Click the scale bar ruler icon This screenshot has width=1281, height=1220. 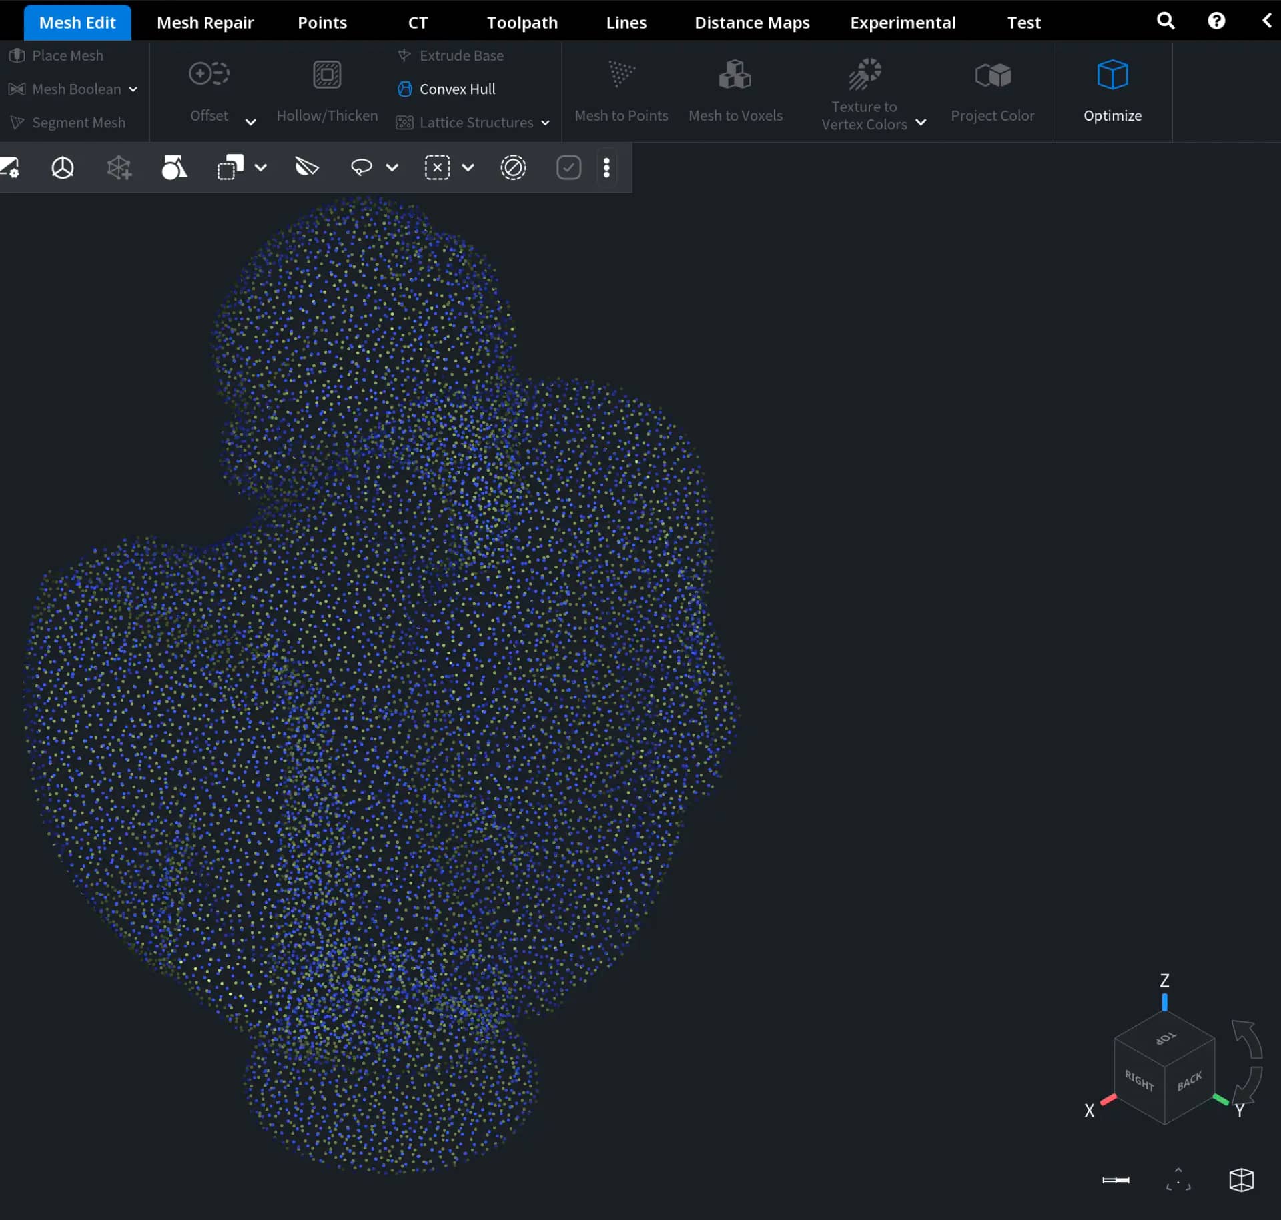(x=1116, y=1180)
